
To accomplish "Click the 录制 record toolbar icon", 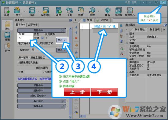I will (x=70, y=12).
